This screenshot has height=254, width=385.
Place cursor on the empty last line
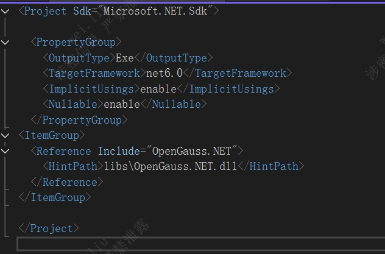tap(201, 244)
